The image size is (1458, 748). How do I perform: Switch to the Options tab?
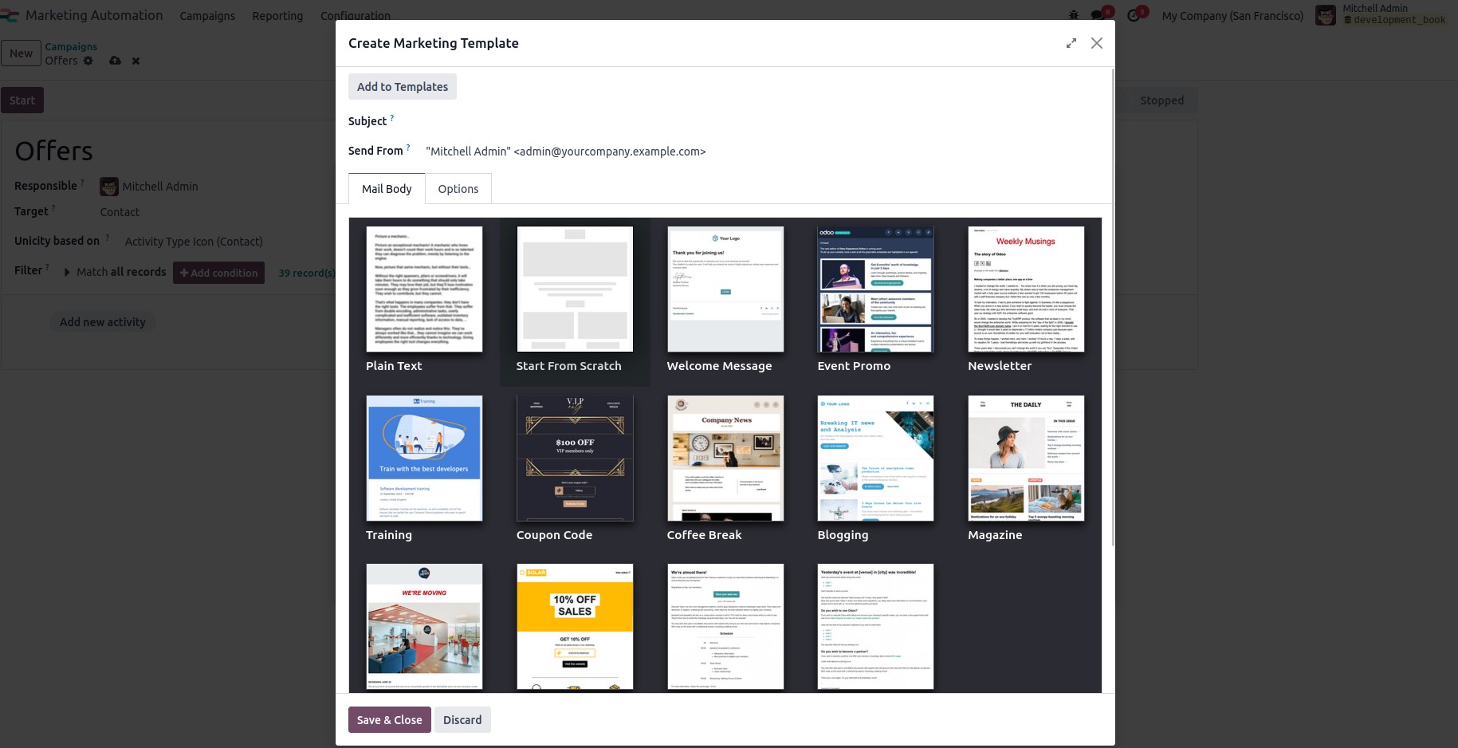coord(458,188)
